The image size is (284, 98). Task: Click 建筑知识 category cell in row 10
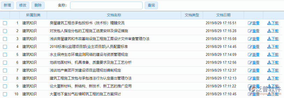tap(30, 94)
